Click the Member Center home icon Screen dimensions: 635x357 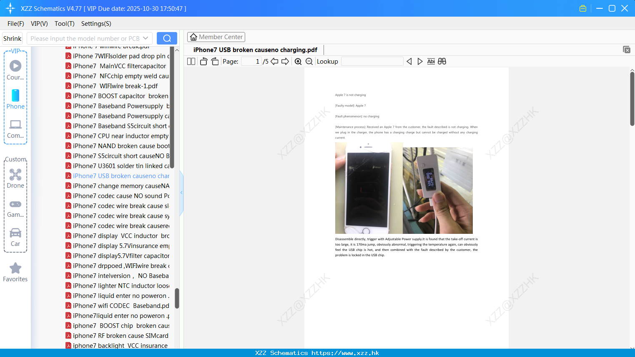[193, 37]
